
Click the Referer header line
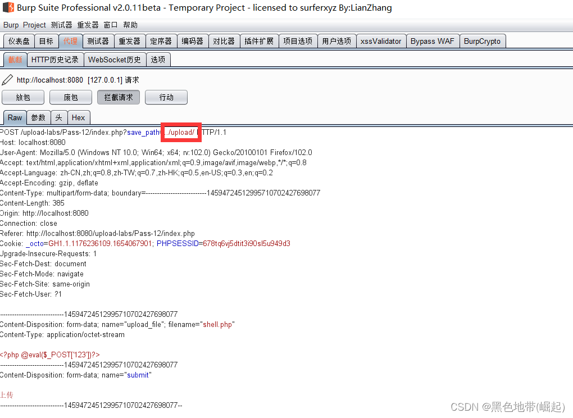click(x=97, y=234)
